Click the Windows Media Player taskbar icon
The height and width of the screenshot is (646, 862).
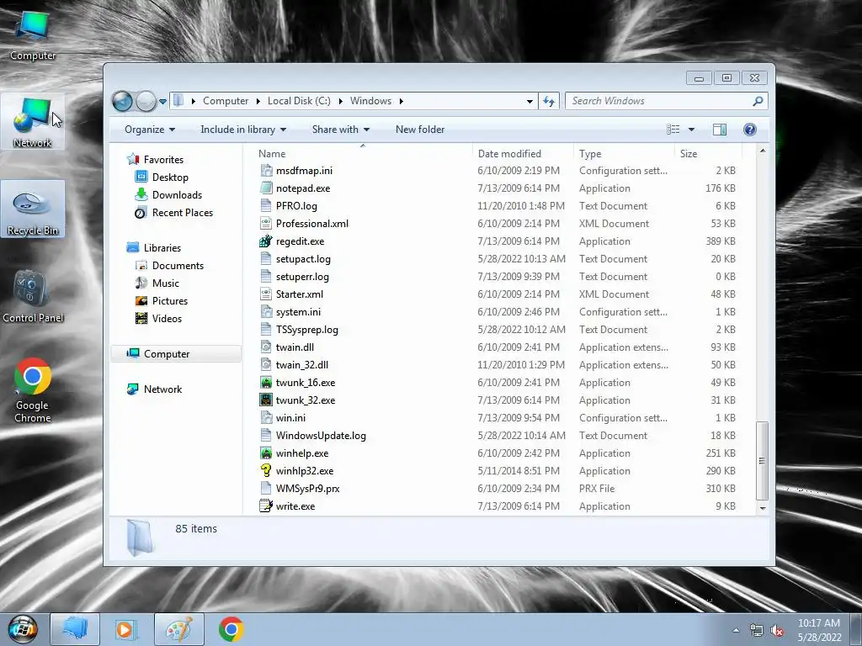click(125, 629)
